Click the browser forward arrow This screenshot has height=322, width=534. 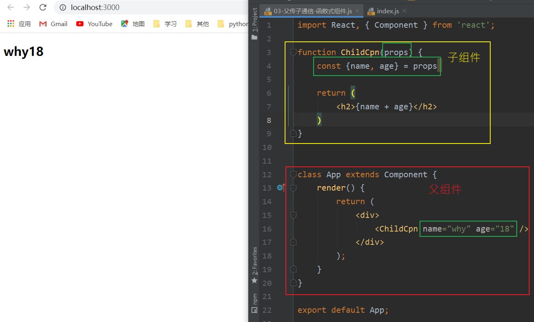tap(26, 7)
